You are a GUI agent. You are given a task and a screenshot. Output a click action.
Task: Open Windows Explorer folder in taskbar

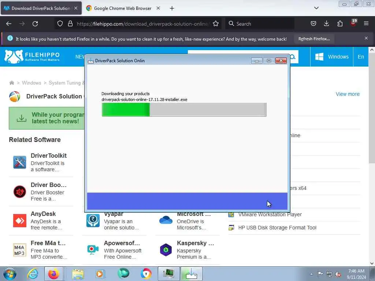[x=78, y=274]
